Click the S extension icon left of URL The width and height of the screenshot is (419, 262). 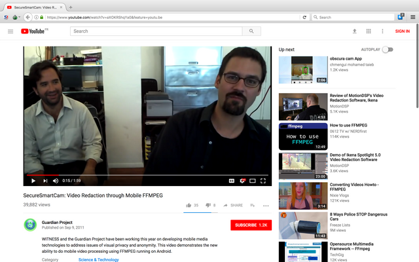(x=6, y=18)
